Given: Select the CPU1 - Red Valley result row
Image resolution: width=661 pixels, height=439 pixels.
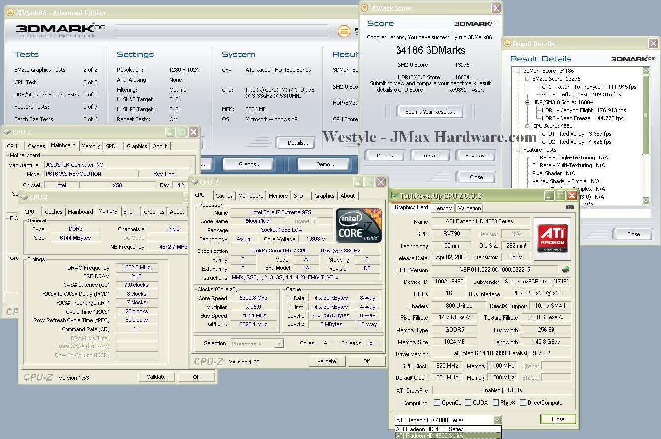Looking at the screenshot, I should pos(577,134).
